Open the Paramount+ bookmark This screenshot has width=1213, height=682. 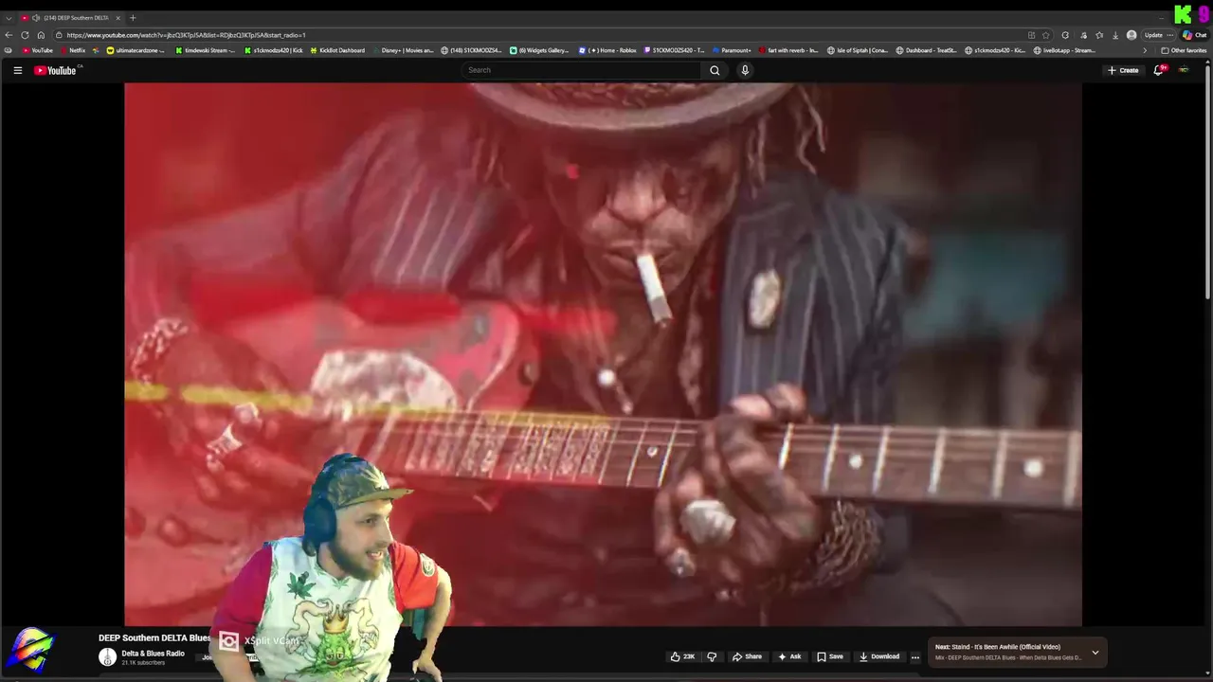point(732,50)
